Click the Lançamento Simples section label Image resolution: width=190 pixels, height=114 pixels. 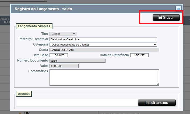click(x=34, y=26)
